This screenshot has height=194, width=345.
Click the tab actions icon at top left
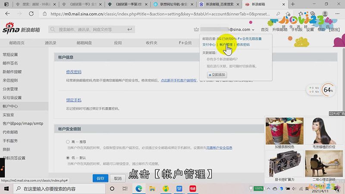click(6, 4)
